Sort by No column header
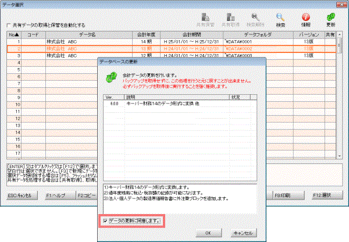The width and height of the screenshot is (349, 242). pyautogui.click(x=14, y=35)
